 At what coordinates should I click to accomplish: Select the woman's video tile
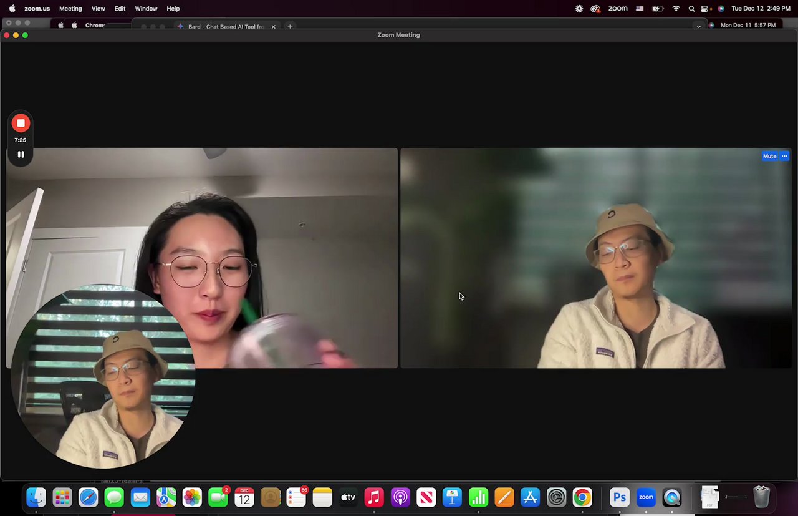pyautogui.click(x=202, y=258)
